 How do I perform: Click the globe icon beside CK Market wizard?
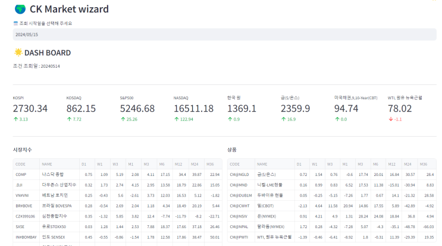pos(20,10)
